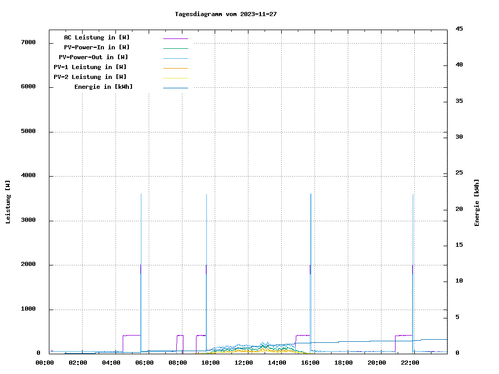Screen dimensions: 499x374
Task: Click the 'PV-2 Leistung in [W]' legend label
Action: (x=90, y=77)
